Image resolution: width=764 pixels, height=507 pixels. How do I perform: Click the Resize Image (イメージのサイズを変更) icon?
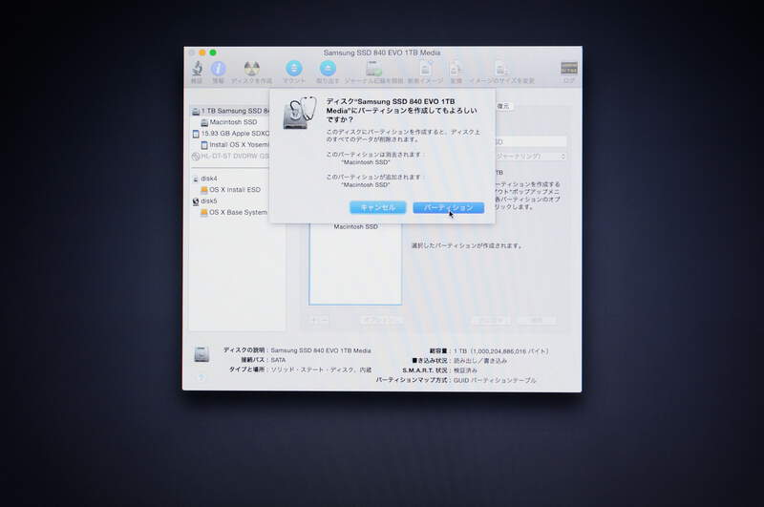click(x=501, y=69)
